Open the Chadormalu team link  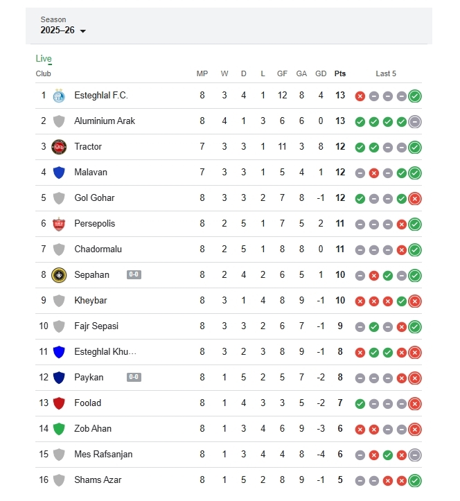tap(99, 249)
